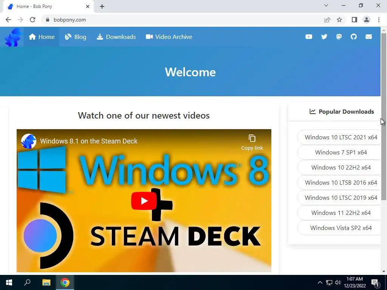Screen dimensions: 387x290
Task: Click the scrollbar down arrow
Action: (x=384, y=271)
